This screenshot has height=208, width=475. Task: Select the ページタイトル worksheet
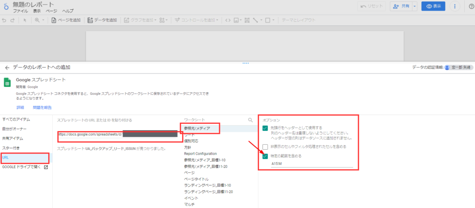click(196, 179)
